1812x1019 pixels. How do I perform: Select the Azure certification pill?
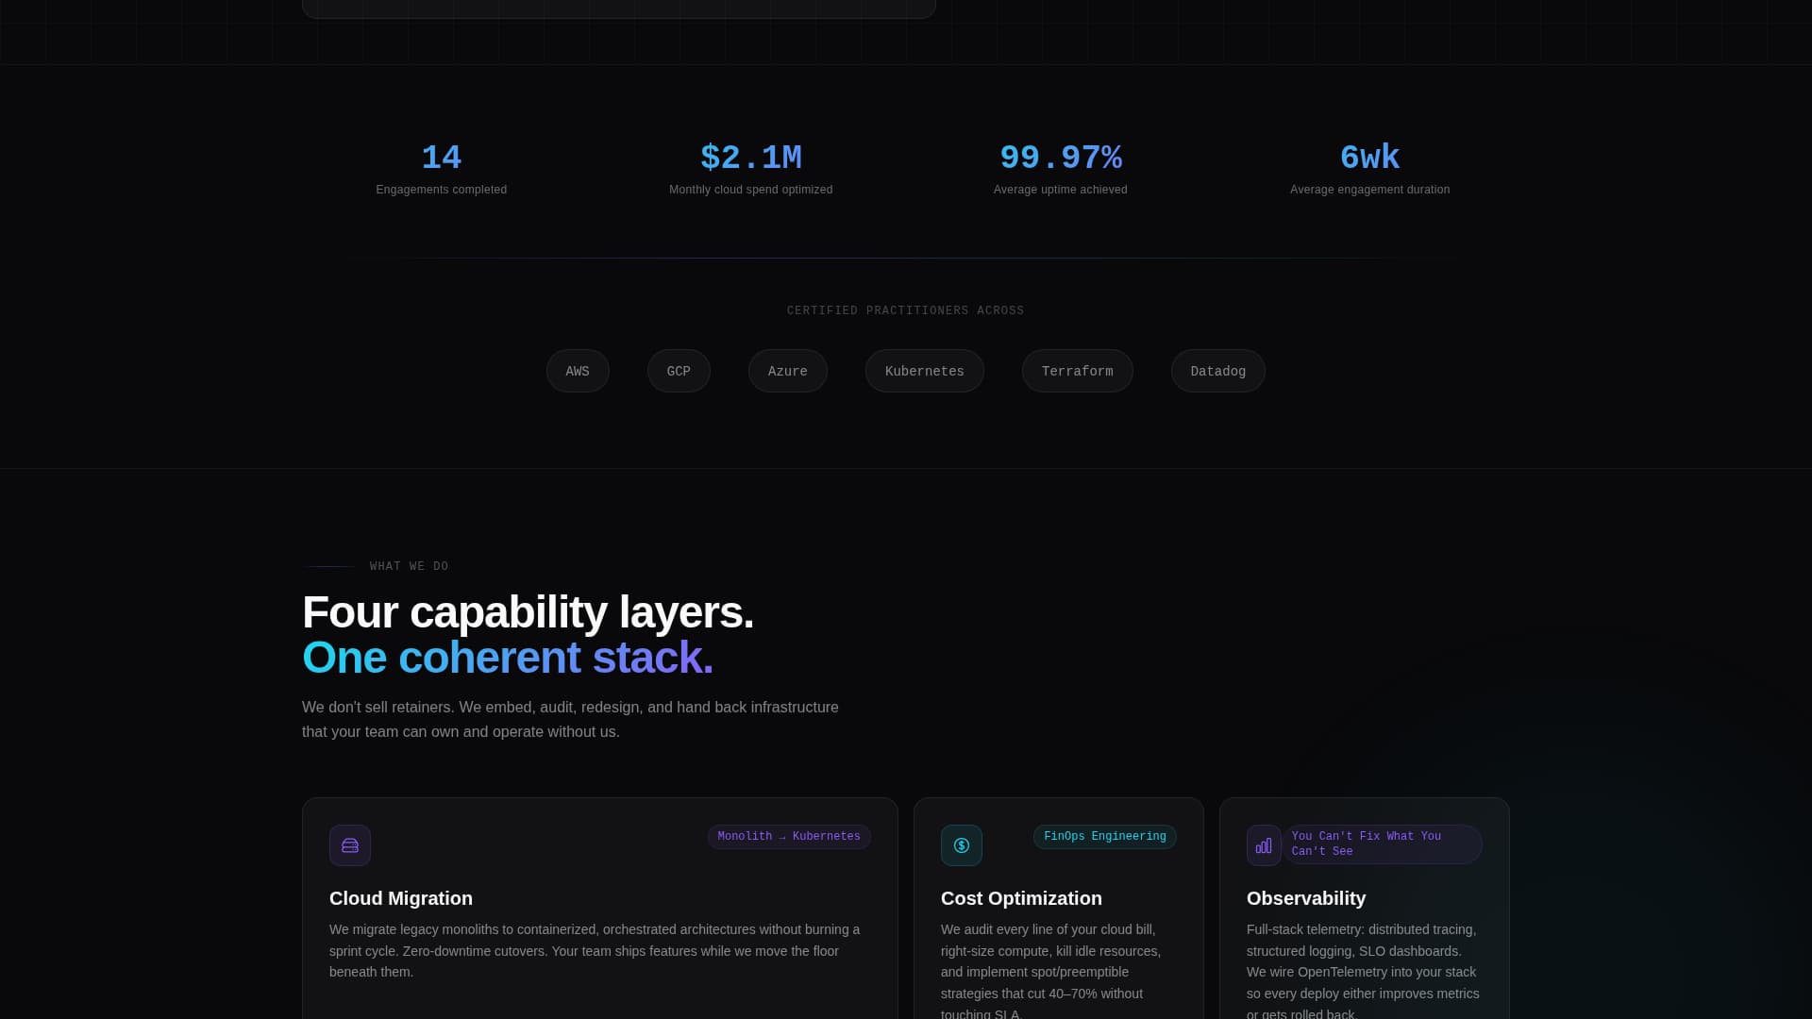click(788, 371)
